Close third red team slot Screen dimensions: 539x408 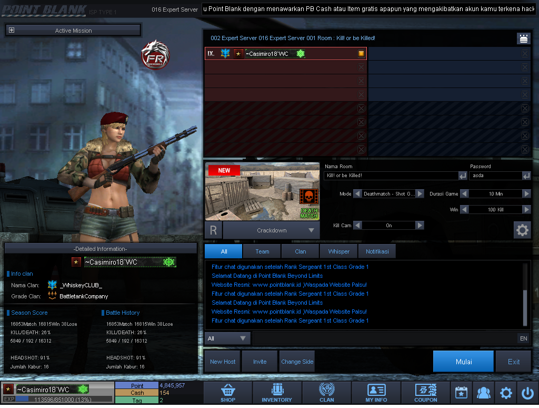point(361,81)
